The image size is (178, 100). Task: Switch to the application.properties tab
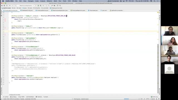(117, 11)
